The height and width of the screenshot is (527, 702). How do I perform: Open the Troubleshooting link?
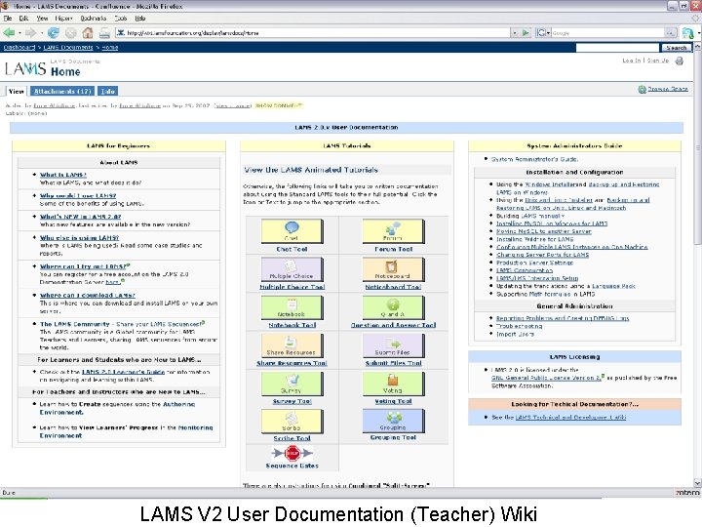point(520,326)
